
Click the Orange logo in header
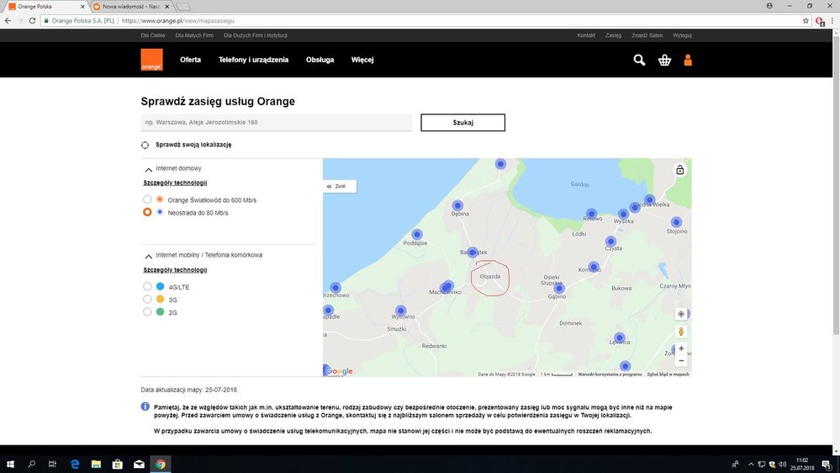tap(151, 60)
